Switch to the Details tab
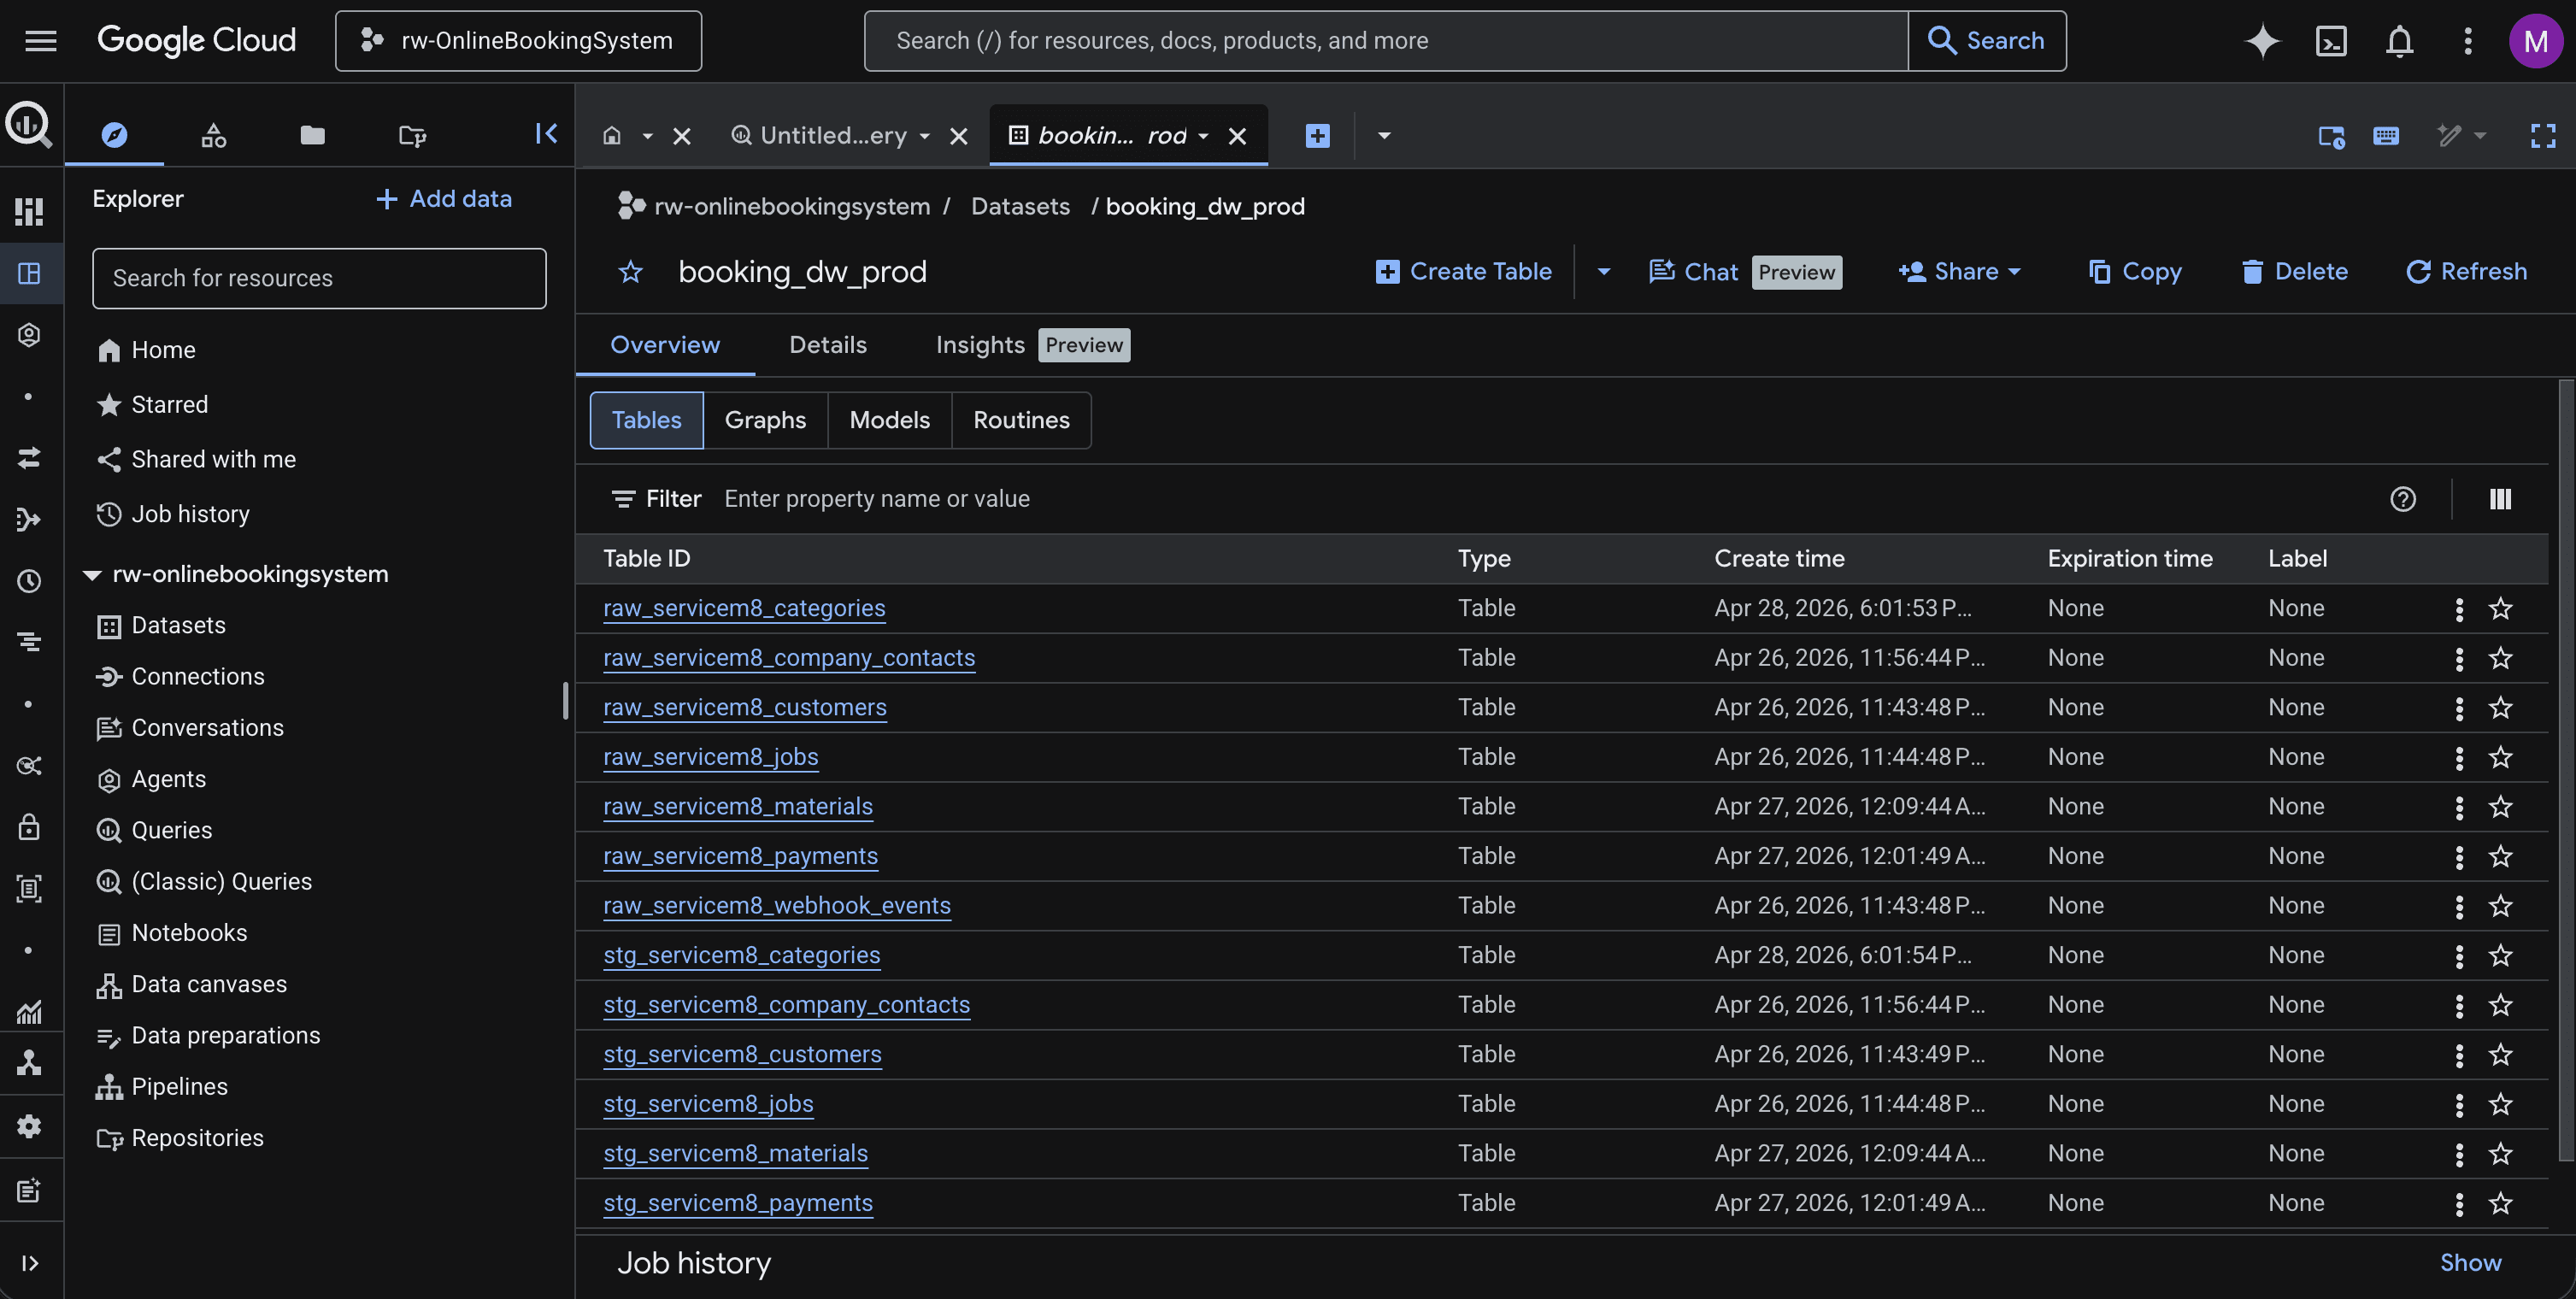2576x1299 pixels. [827, 345]
